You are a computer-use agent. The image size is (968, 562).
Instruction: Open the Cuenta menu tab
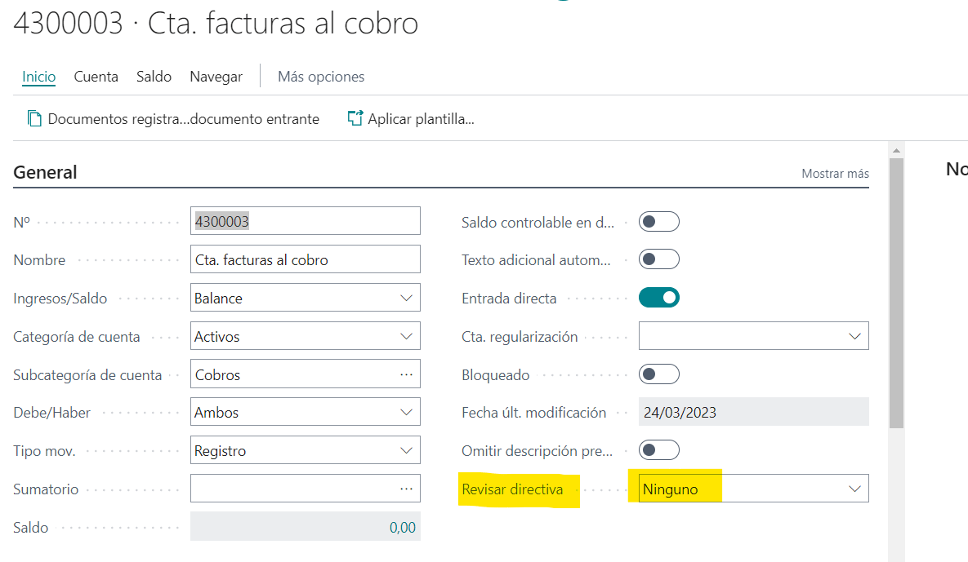96,77
